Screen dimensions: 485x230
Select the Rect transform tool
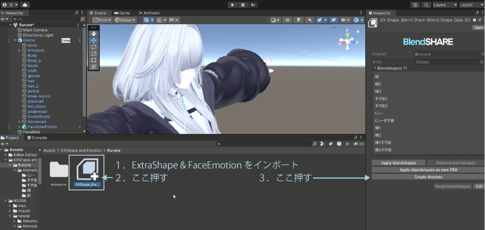[x=94, y=60]
